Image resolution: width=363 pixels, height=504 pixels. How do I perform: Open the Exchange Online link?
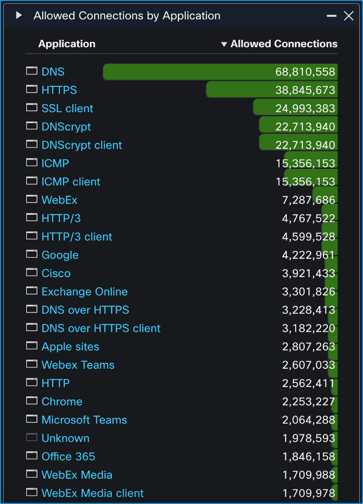[85, 292]
